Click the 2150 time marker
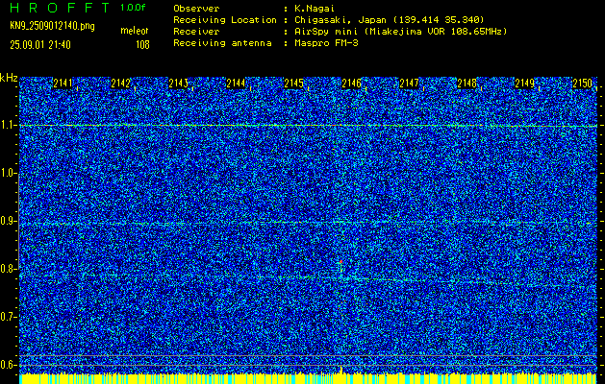Screen dimensions: 605x384 pos(582,84)
